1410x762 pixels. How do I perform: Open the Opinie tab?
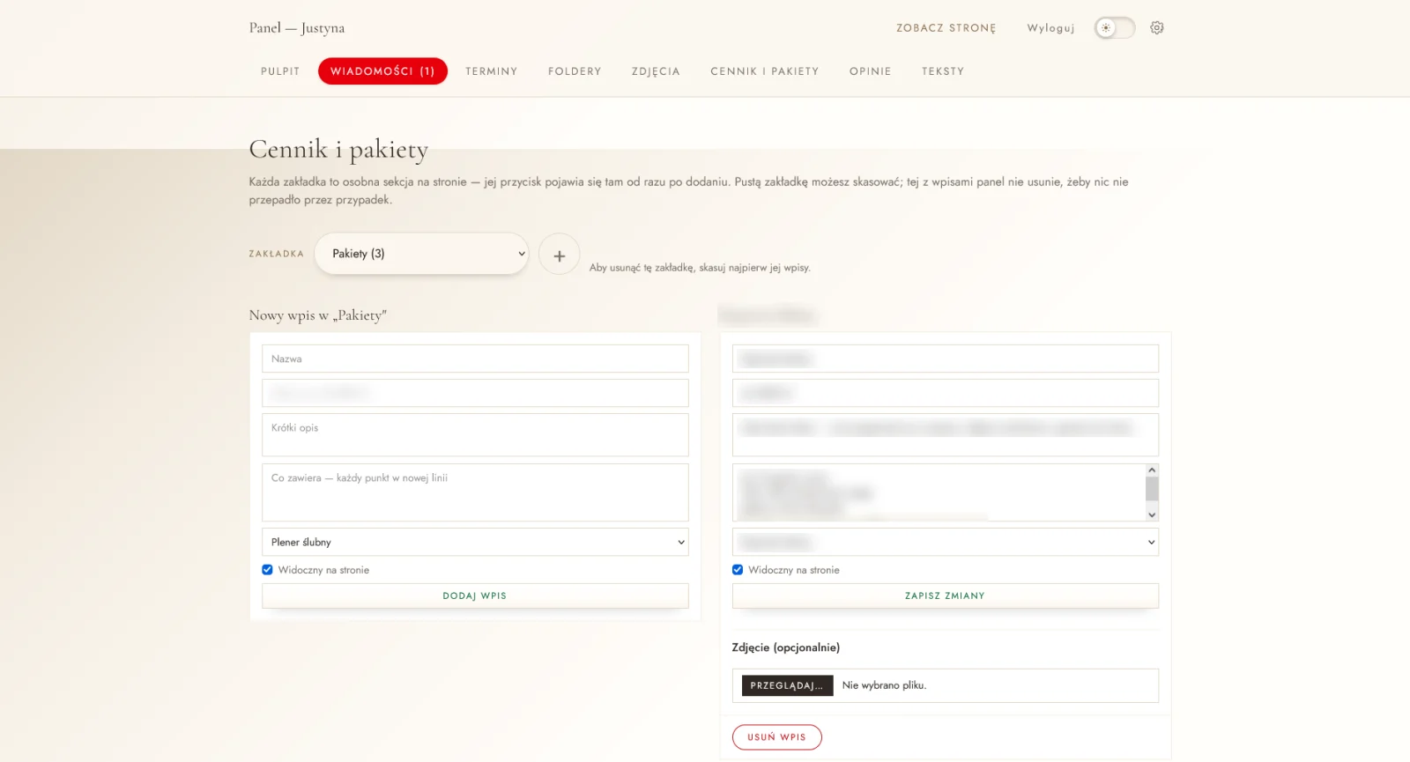(871, 71)
